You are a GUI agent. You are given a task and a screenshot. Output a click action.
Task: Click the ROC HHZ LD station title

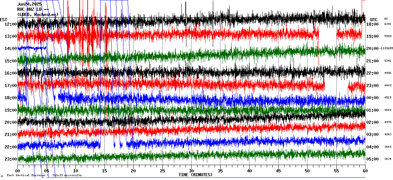[x=33, y=9]
